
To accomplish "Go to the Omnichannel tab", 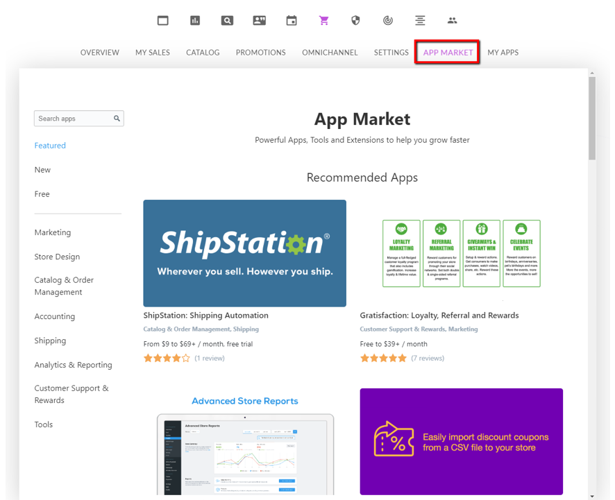I will pyautogui.click(x=330, y=53).
